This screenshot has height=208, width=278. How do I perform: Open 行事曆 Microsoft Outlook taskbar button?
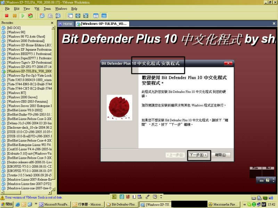coord(88,205)
